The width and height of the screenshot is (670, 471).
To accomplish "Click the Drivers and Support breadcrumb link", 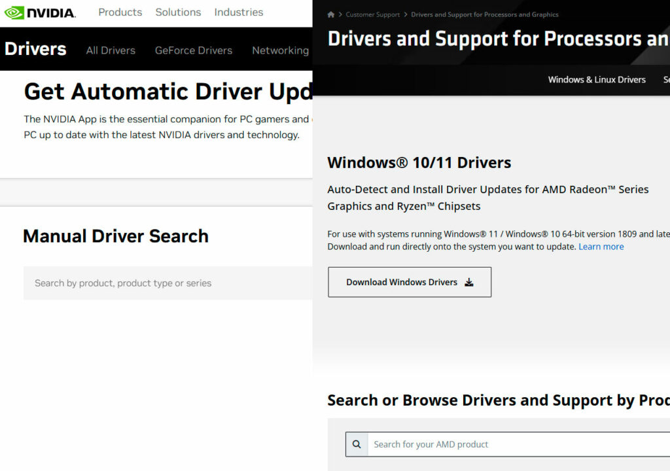I will 484,14.
